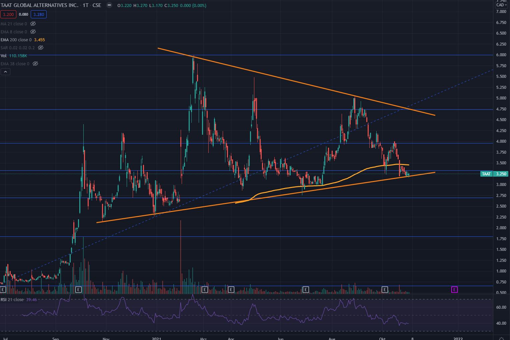Viewport: 510px width, 340px height.
Task: Click the Okt label on time axis
Action: [x=382, y=339]
